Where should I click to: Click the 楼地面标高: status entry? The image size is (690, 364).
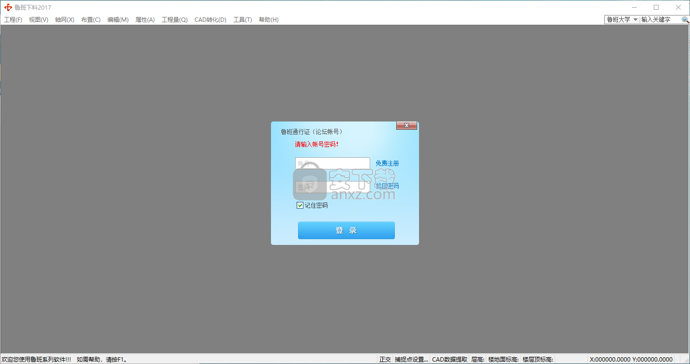(503, 360)
